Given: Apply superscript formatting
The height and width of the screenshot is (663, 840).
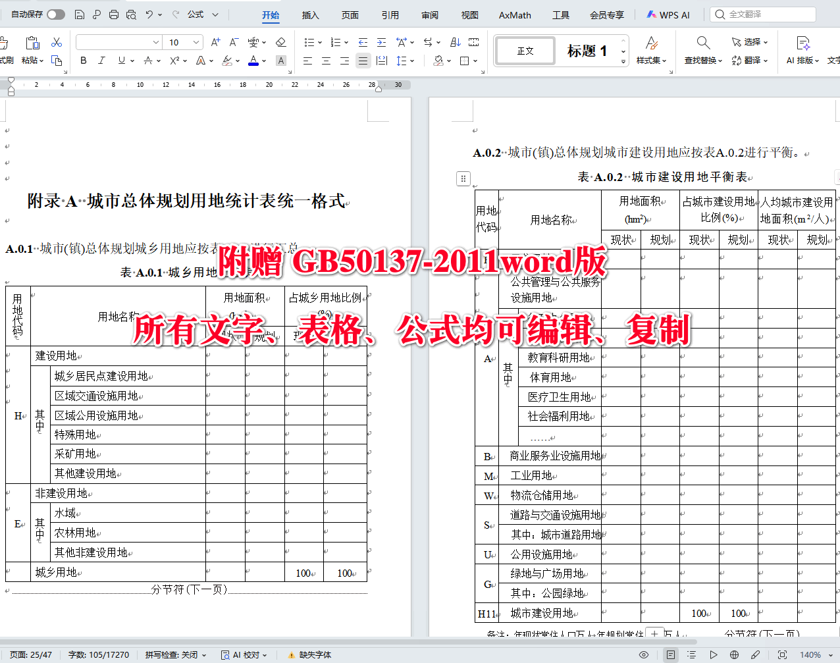Looking at the screenshot, I should pos(175,61).
